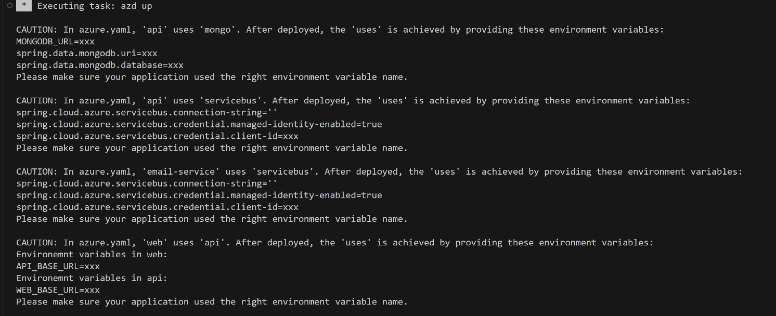
Task: Click the MONGODB_URL=xxx variable line
Action: click(x=56, y=42)
